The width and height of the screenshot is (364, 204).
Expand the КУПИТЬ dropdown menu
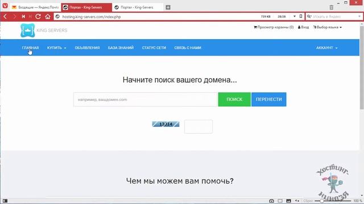57,48
